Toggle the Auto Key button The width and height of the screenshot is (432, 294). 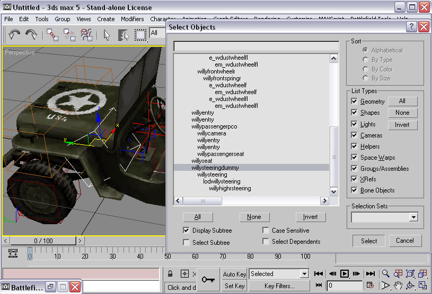[234, 274]
